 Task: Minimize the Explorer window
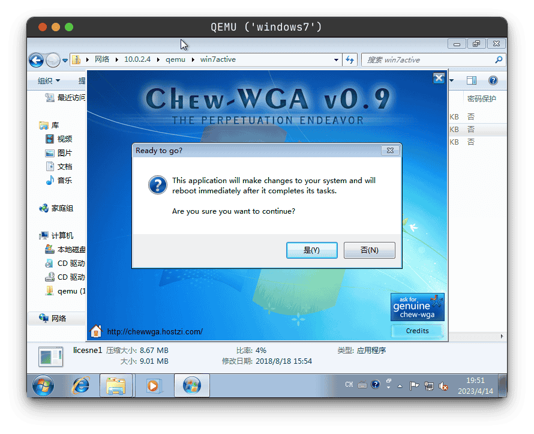click(x=457, y=44)
